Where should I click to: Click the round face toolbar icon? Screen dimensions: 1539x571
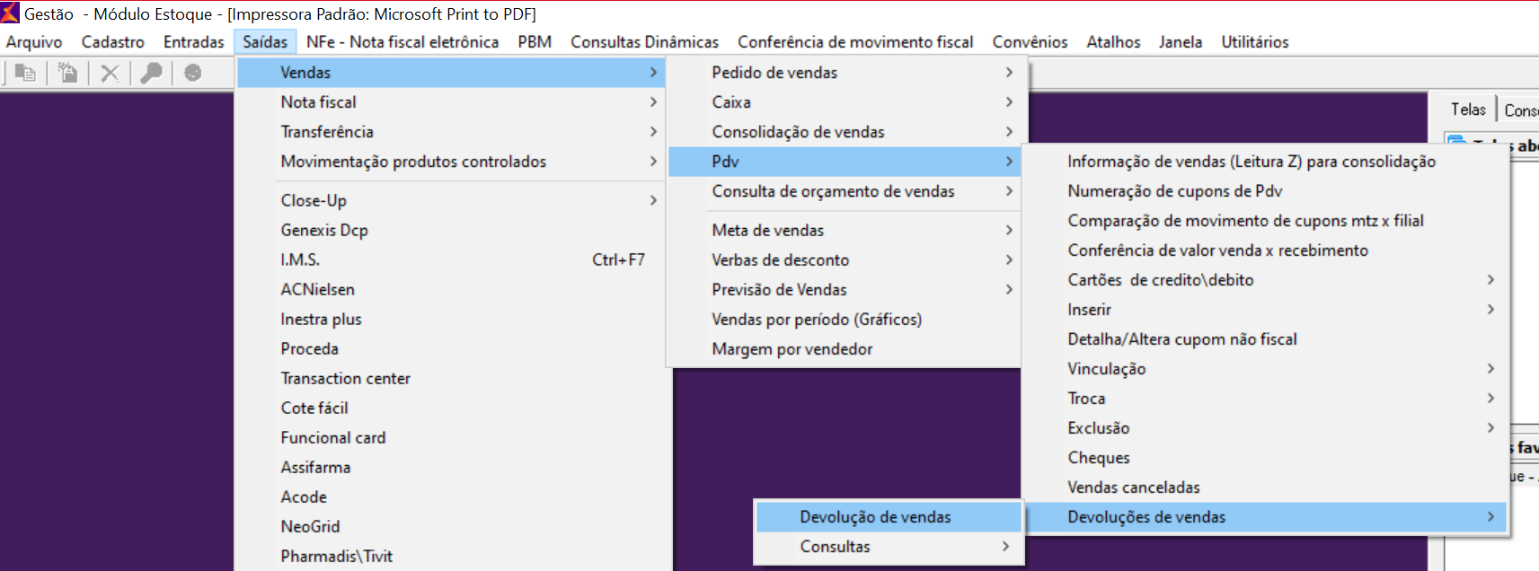[x=192, y=73]
